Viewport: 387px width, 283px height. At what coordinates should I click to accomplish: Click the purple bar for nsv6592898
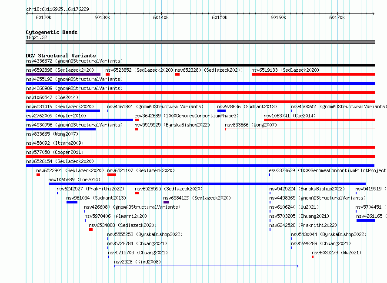click(63, 74)
